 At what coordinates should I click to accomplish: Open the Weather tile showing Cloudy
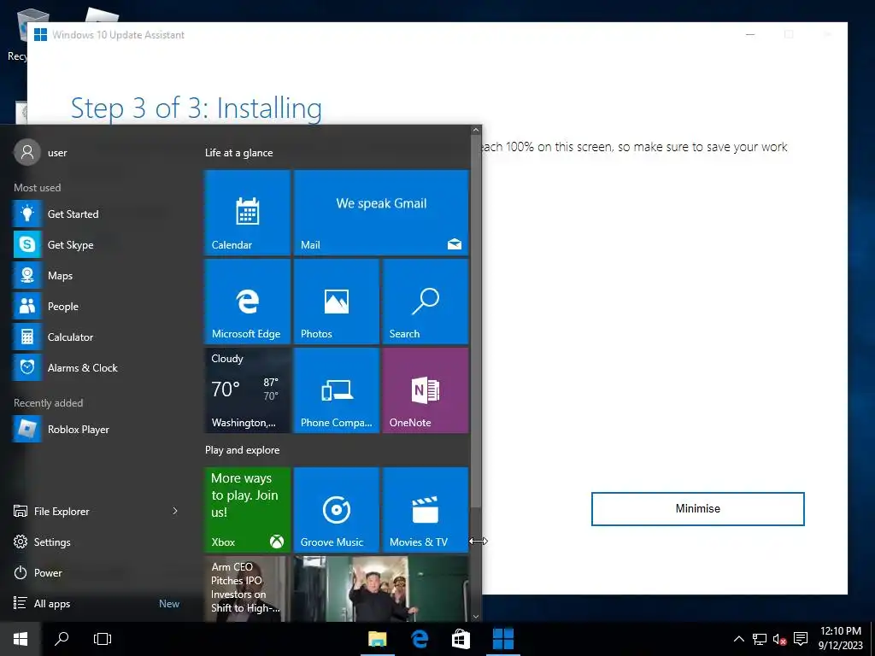247,390
